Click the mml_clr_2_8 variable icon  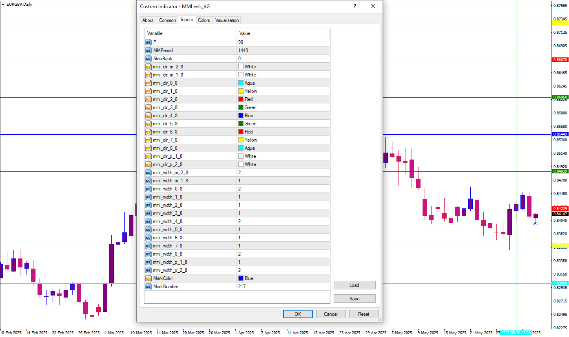coord(148,99)
